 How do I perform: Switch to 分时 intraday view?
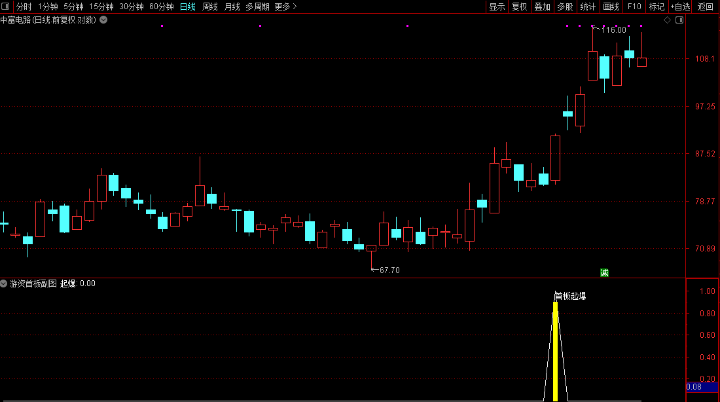24,7
